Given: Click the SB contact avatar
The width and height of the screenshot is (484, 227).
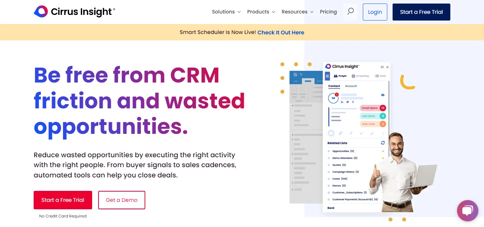Looking at the screenshot, I should pos(333,98).
